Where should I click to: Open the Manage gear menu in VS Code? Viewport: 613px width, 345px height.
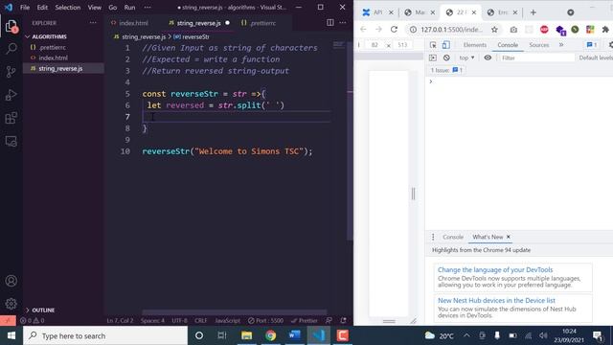click(11, 303)
